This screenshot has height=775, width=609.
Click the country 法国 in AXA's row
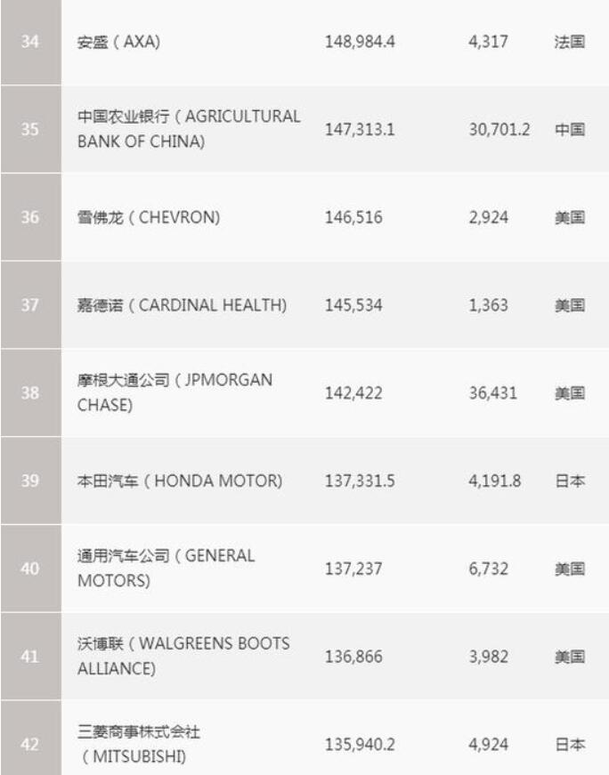[570, 42]
